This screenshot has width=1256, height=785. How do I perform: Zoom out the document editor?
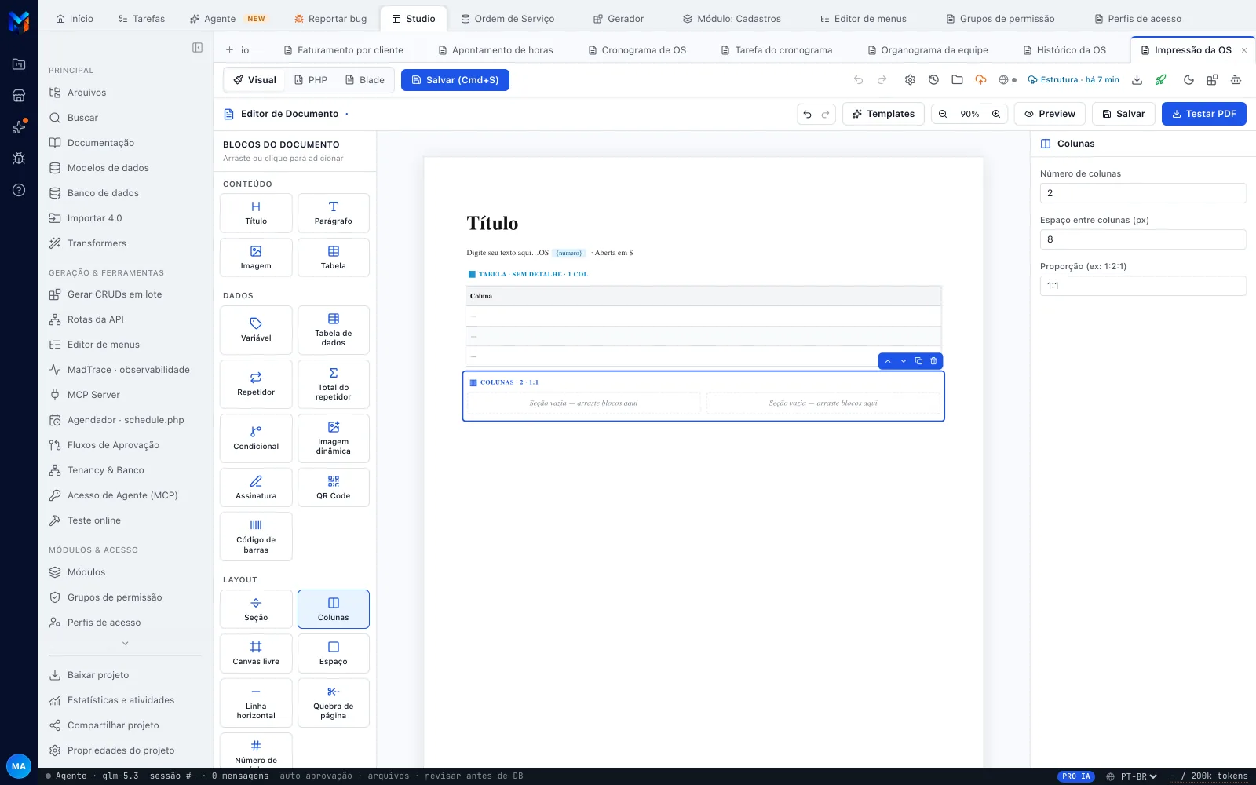(943, 114)
